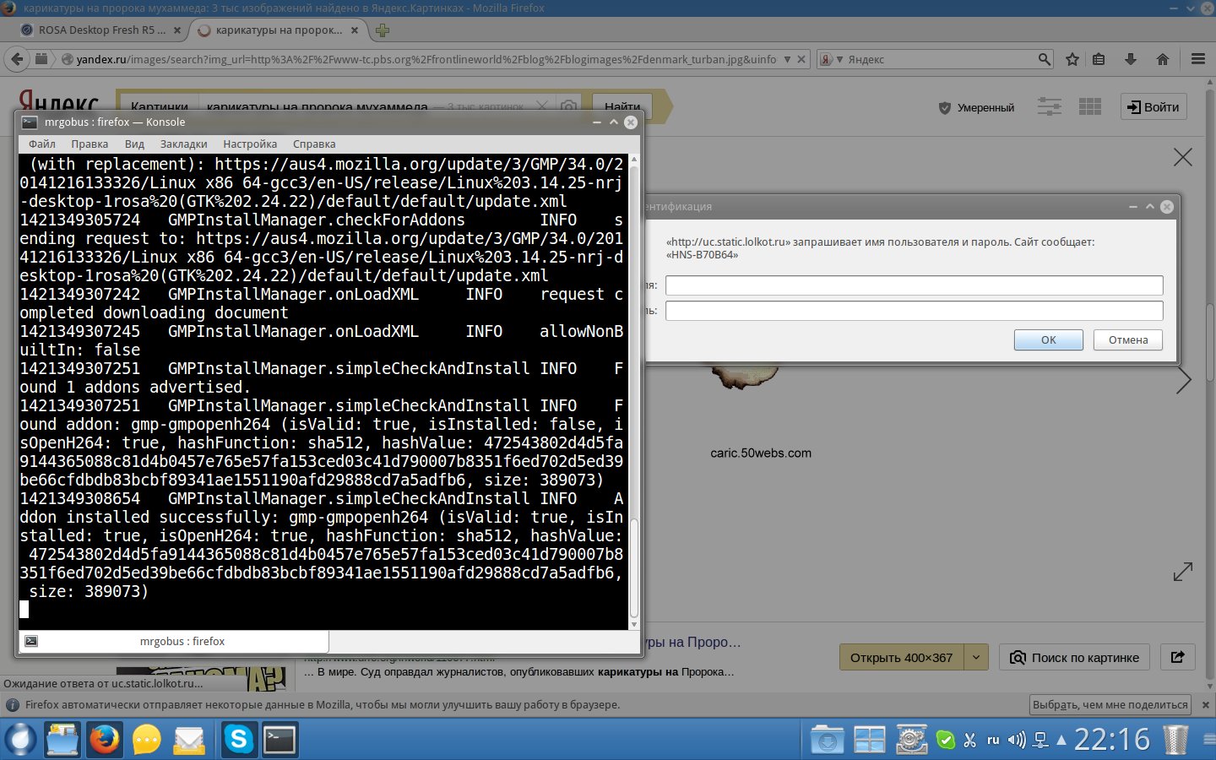
Task: Open the ROSA launcher menu
Action: pos(20,740)
